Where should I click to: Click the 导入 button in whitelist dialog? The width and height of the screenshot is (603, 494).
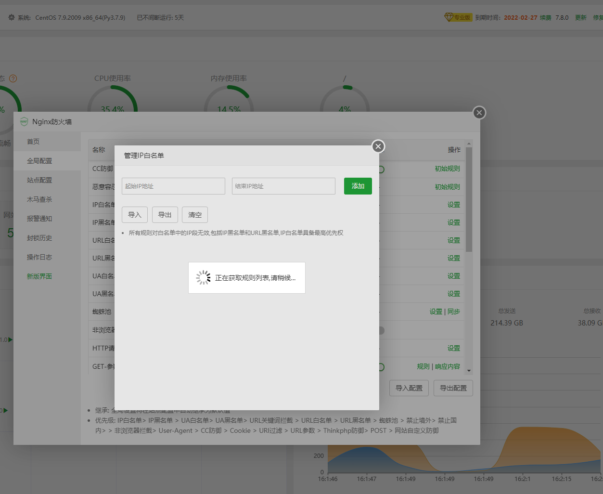coord(135,215)
